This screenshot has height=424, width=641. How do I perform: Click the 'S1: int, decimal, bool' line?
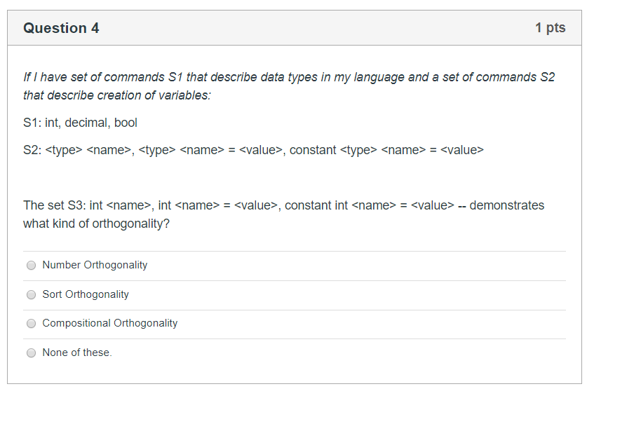tap(80, 123)
